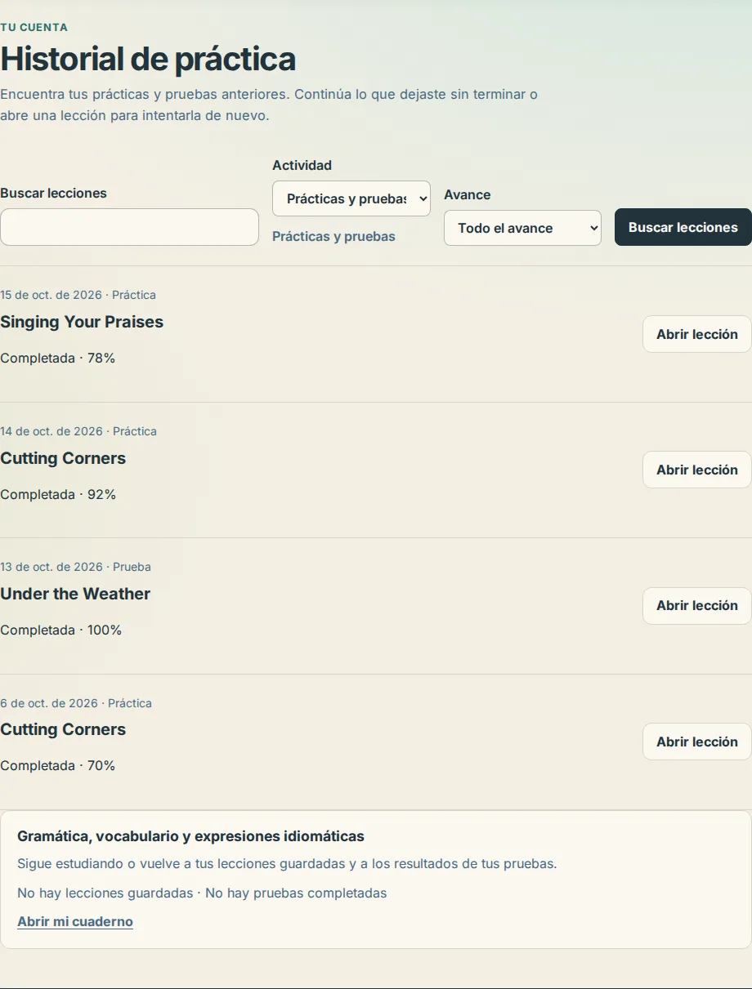The width and height of the screenshot is (752, 989).
Task: Click the Prácticas y pruebas text below Actividad
Action: (333, 236)
